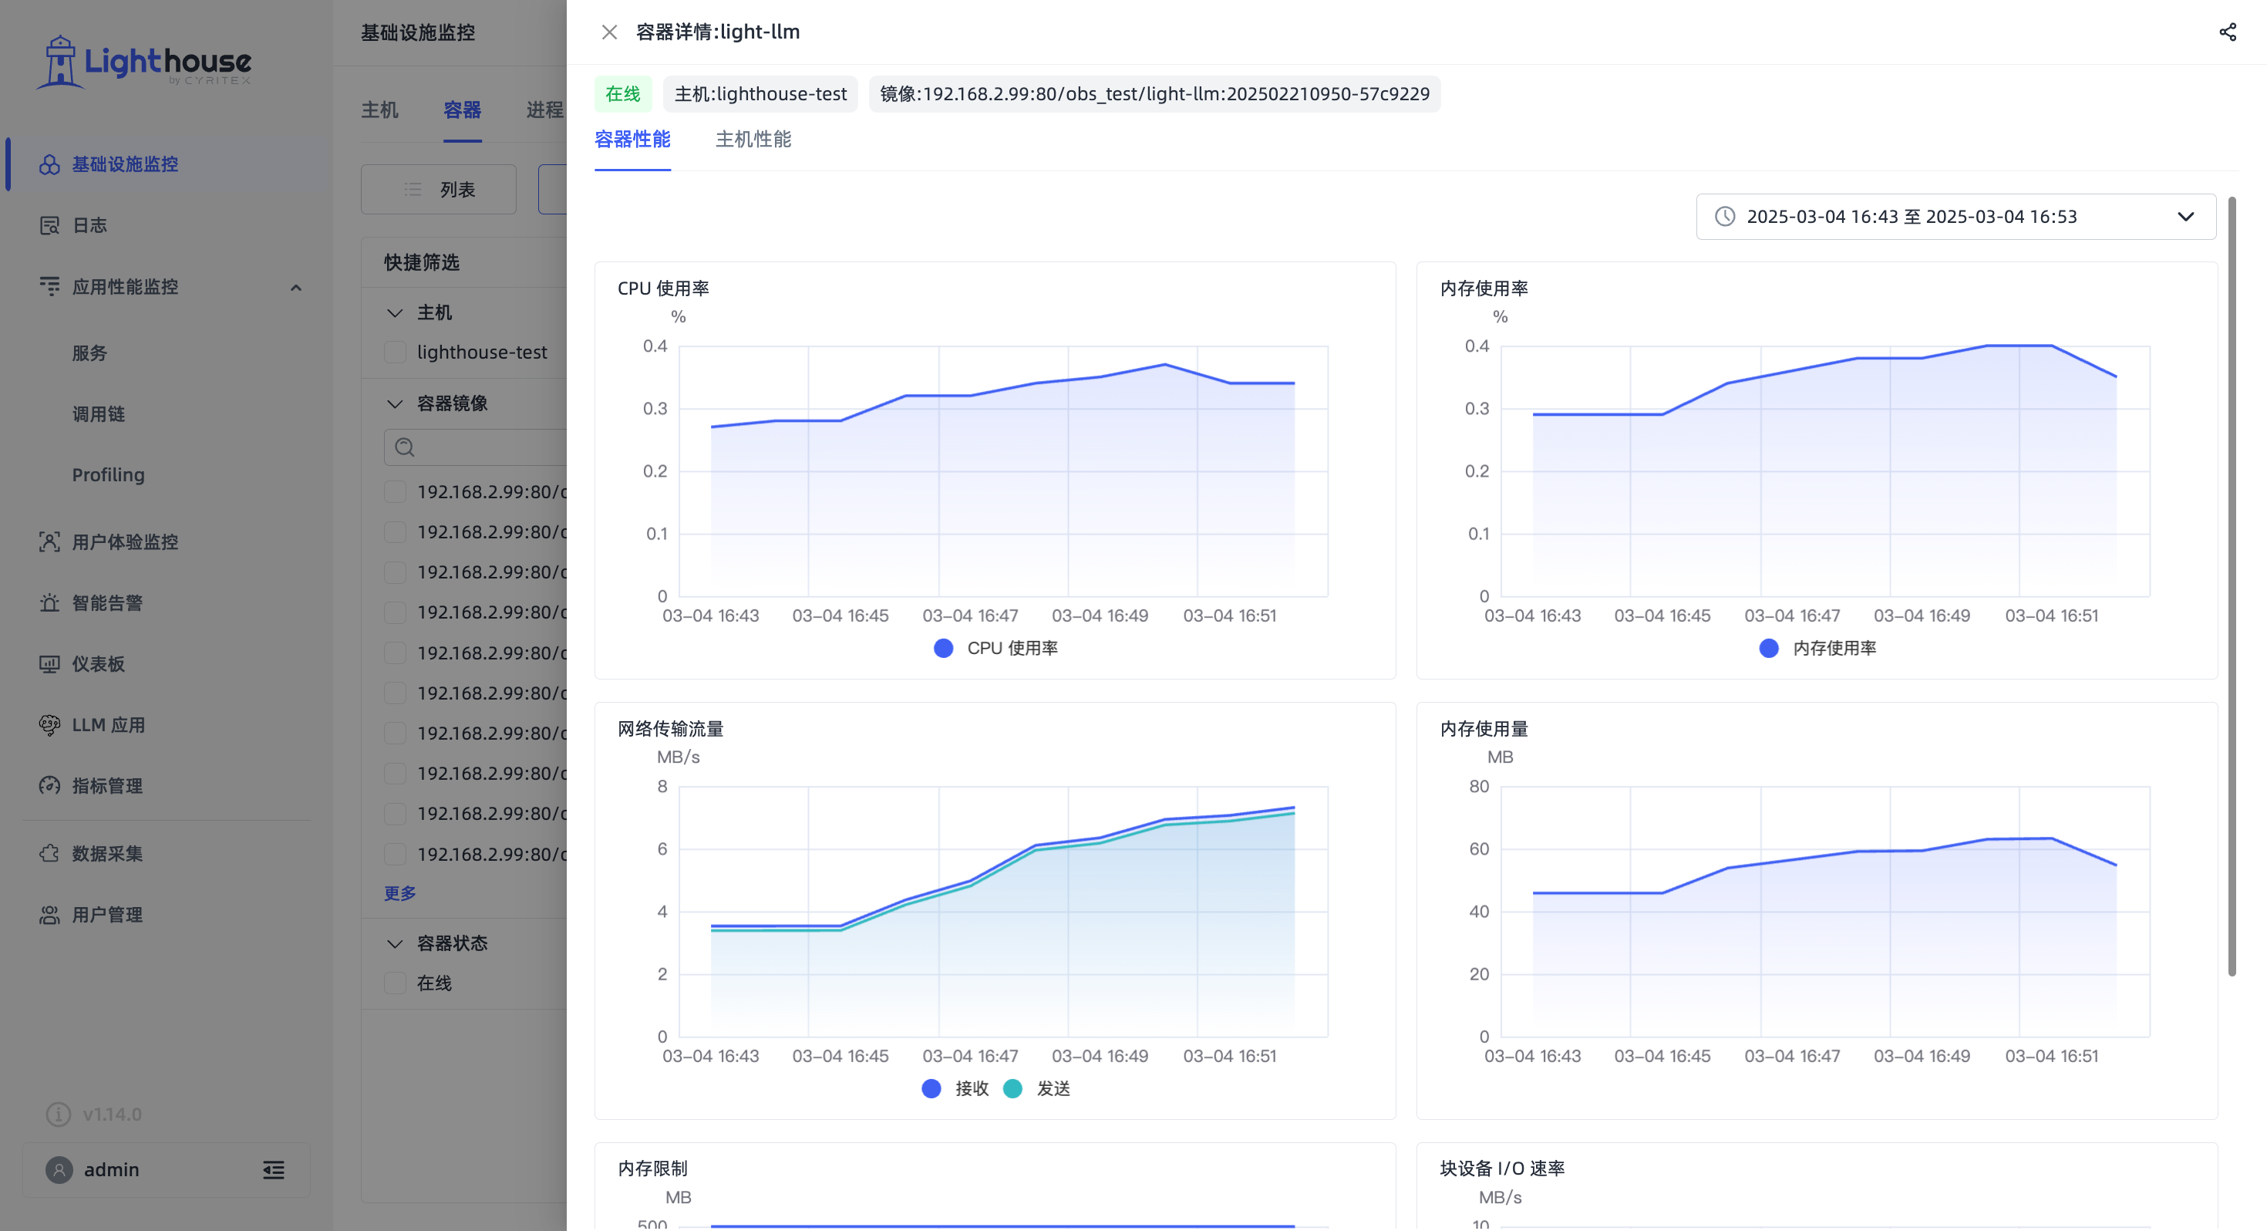Check the first 192.168.2.99:80 image checkbox
The height and width of the screenshot is (1231, 2267).
tap(395, 491)
